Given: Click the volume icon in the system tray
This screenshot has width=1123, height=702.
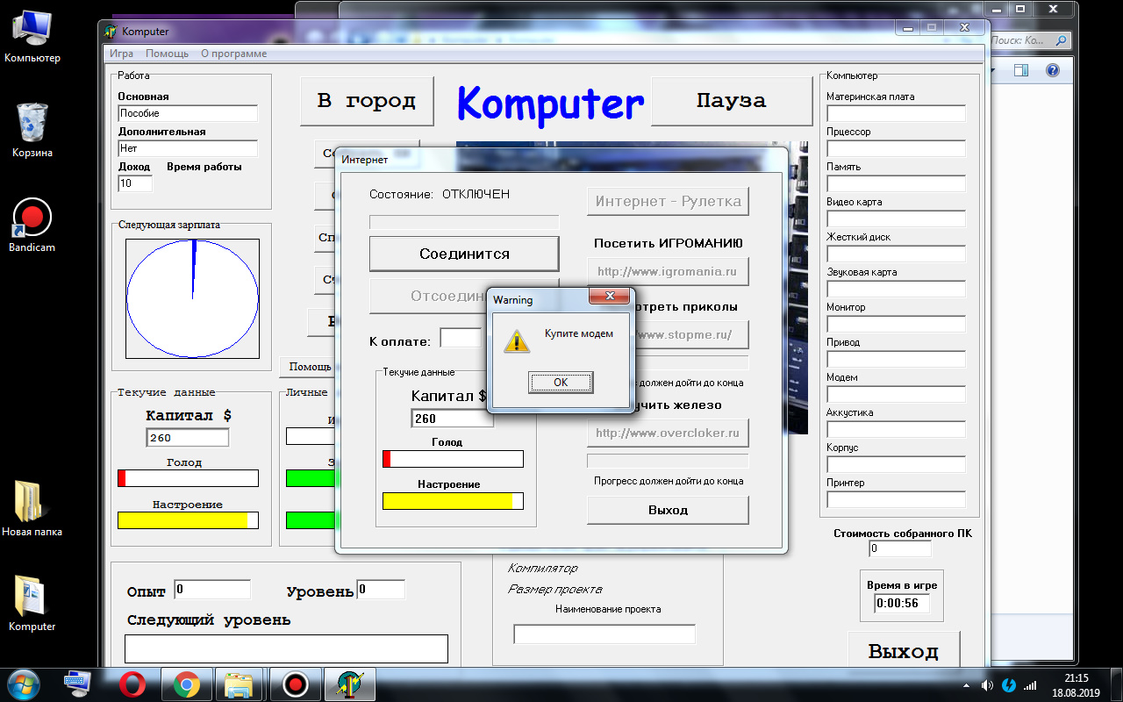Looking at the screenshot, I should tap(987, 684).
